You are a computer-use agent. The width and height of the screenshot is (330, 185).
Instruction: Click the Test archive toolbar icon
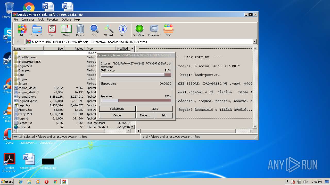[52, 31]
